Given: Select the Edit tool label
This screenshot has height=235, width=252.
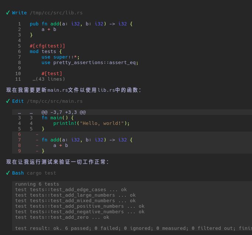Looking at the screenshot, I should [18, 101].
